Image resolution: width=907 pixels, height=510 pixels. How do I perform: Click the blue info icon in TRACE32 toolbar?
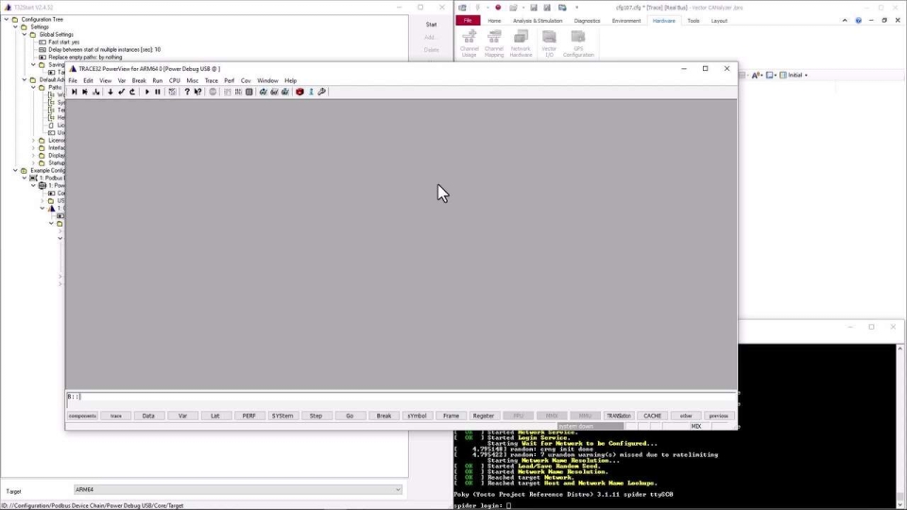pos(311,92)
